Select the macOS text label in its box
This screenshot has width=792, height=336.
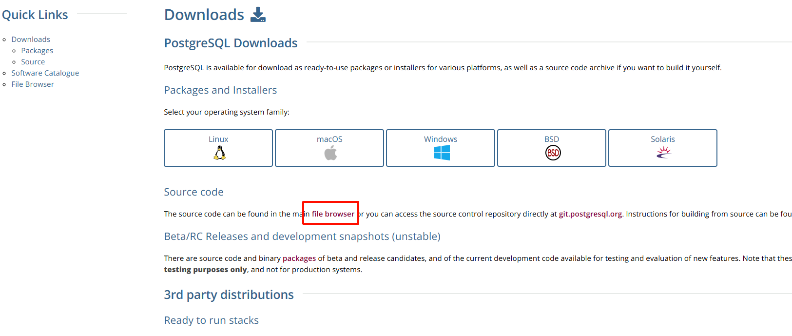329,139
